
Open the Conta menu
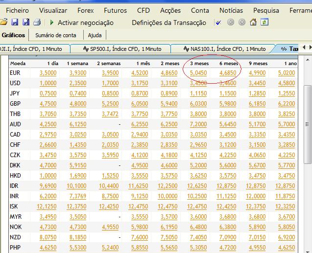point(200,10)
